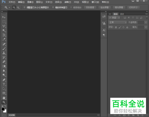Enable resize window to fit checkbox
The width and height of the screenshot is (149, 117).
pos(24,7)
